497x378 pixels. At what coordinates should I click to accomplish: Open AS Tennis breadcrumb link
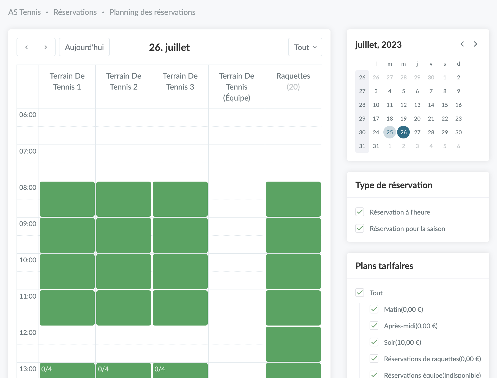coord(24,12)
